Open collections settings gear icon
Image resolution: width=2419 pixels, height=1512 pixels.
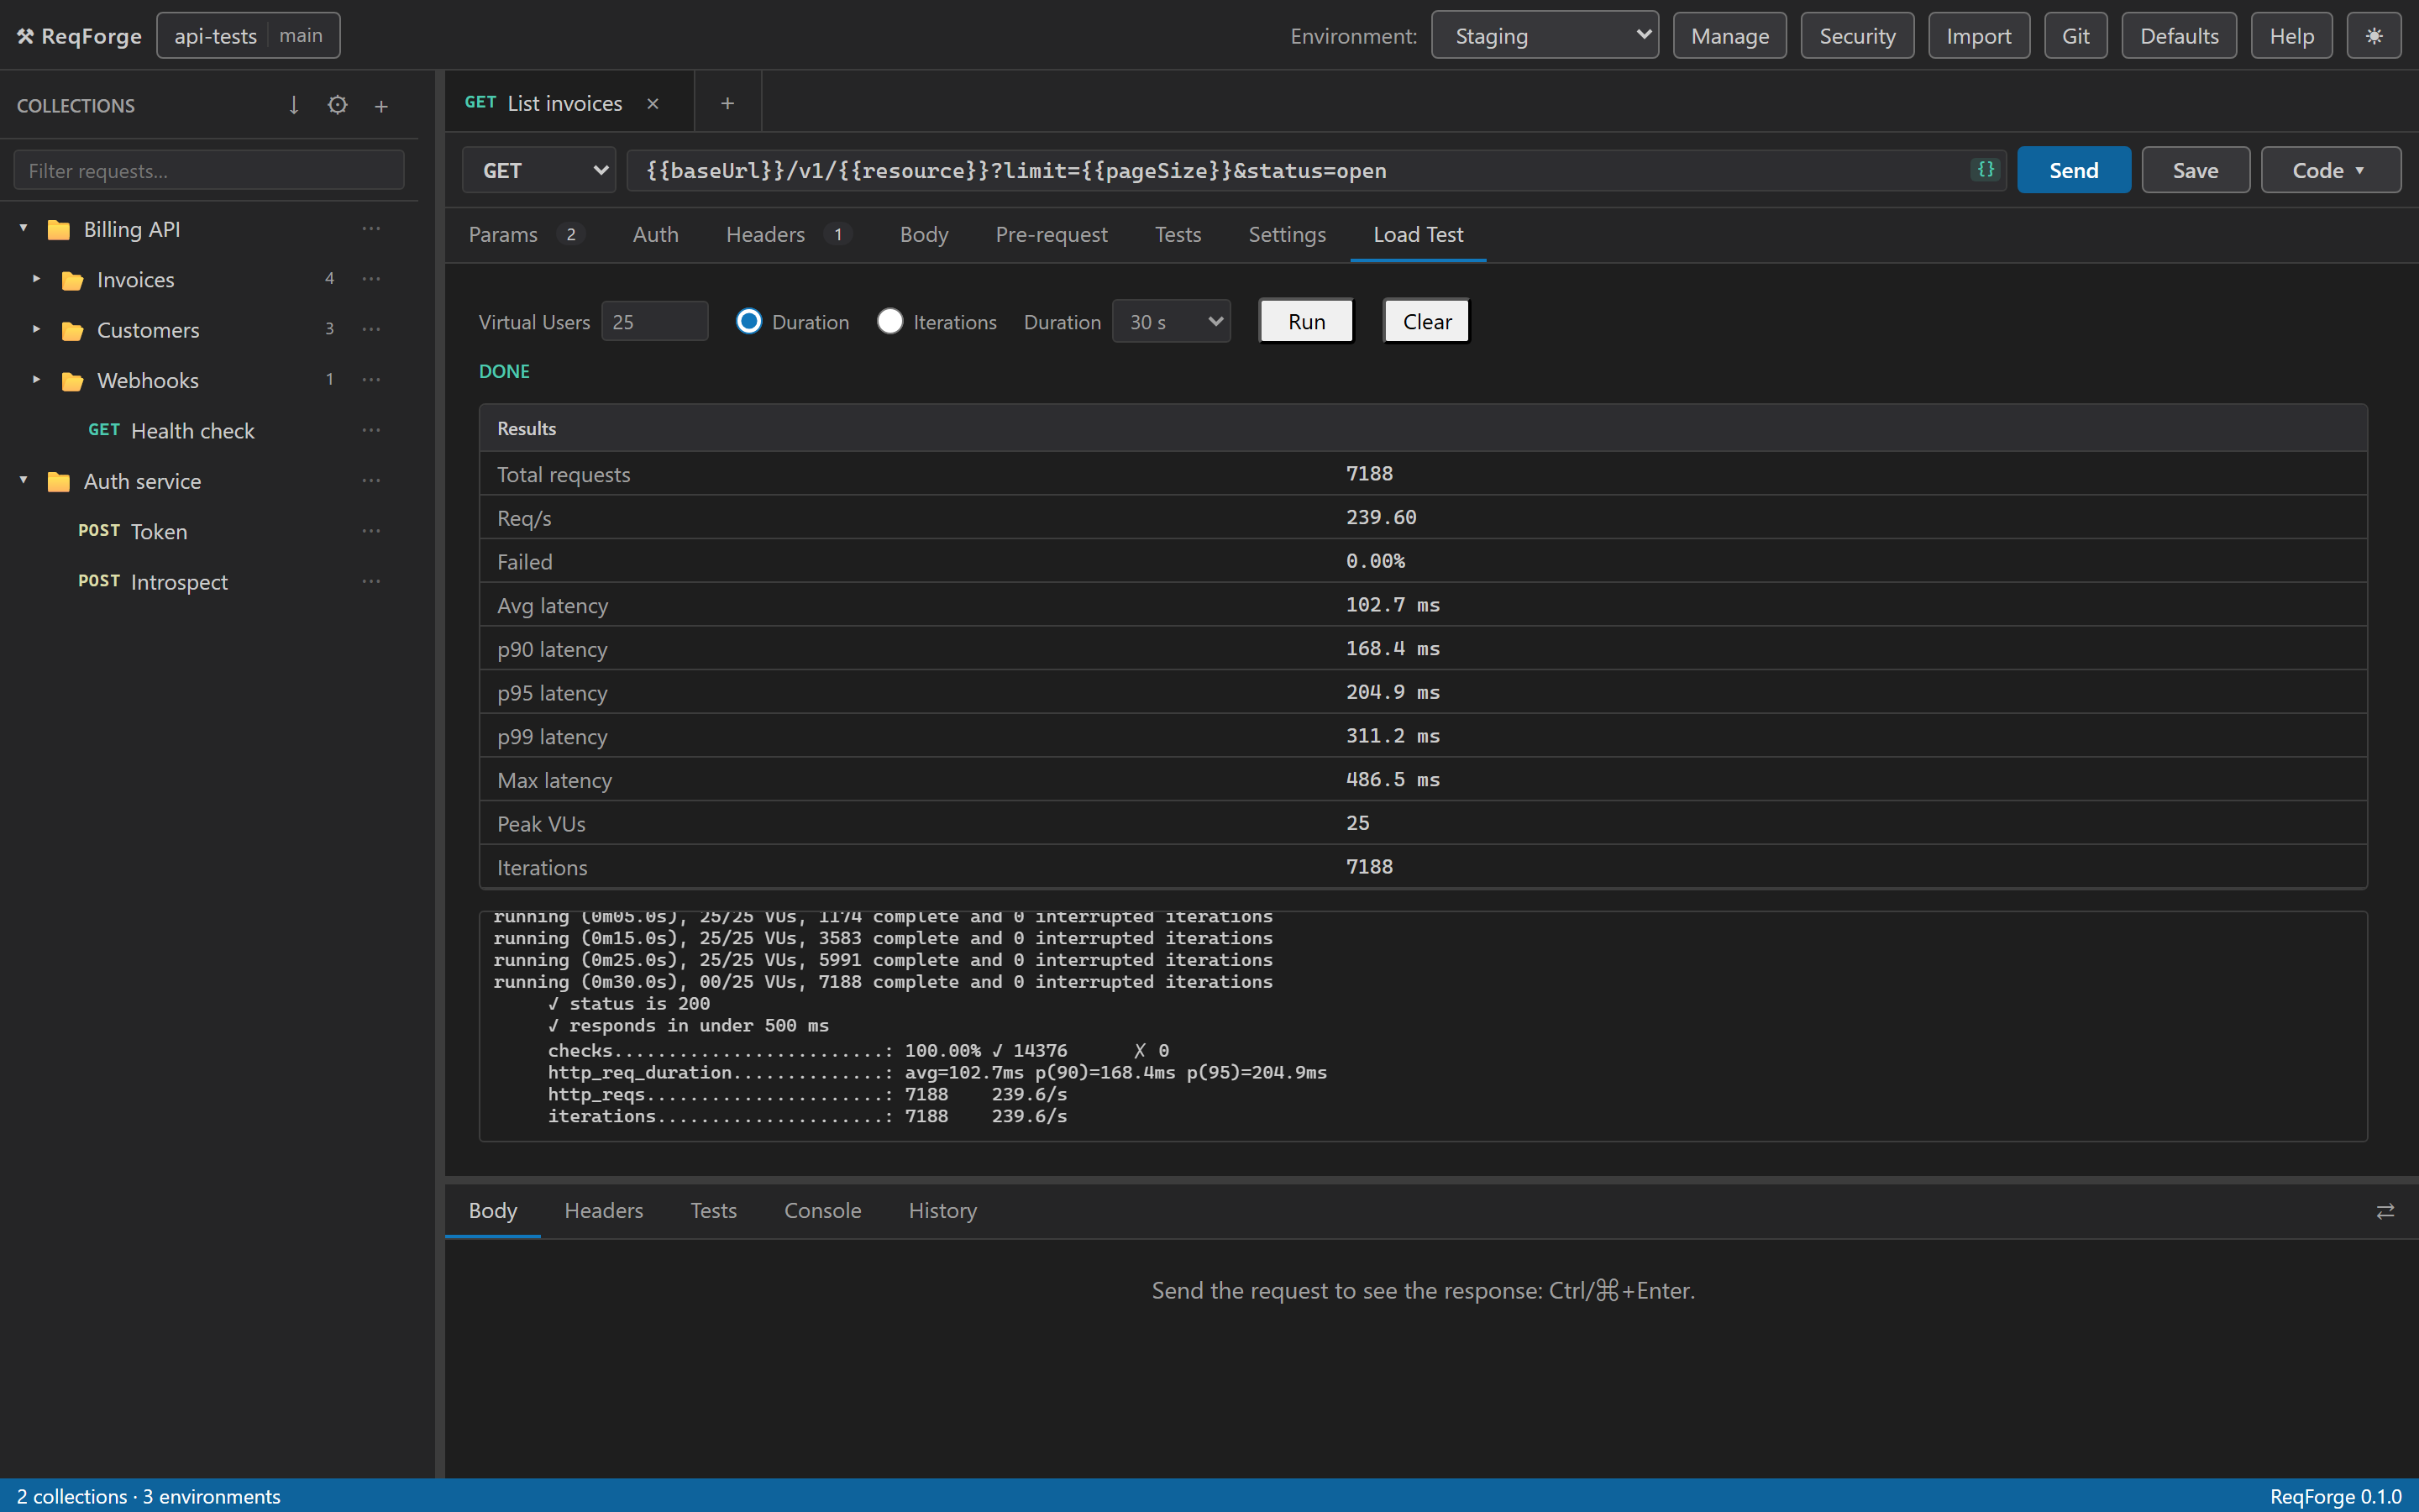pyautogui.click(x=338, y=105)
